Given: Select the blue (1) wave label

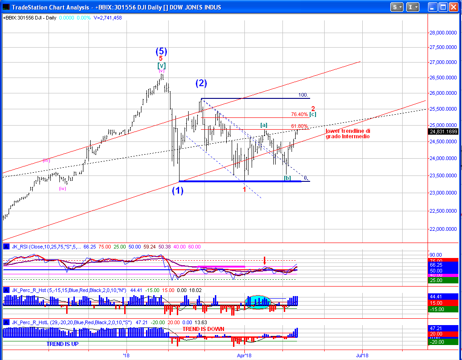Looking at the screenshot, I should pyautogui.click(x=178, y=190).
